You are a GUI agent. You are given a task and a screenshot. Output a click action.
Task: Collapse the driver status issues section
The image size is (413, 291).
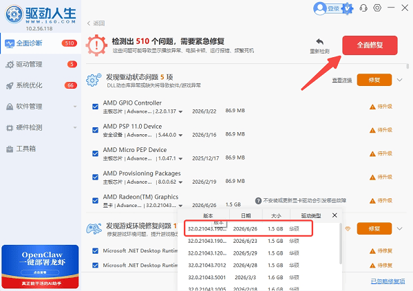tap(399, 80)
